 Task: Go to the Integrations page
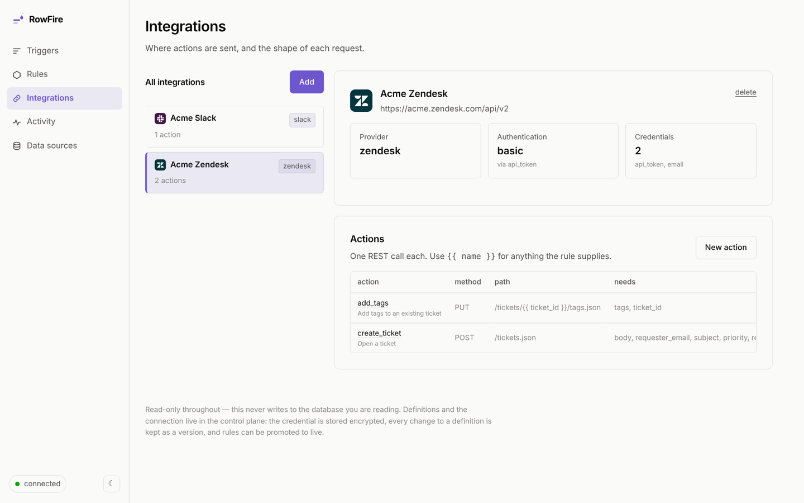[64, 98]
